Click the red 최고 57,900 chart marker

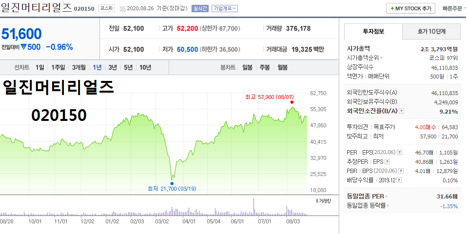point(292,102)
